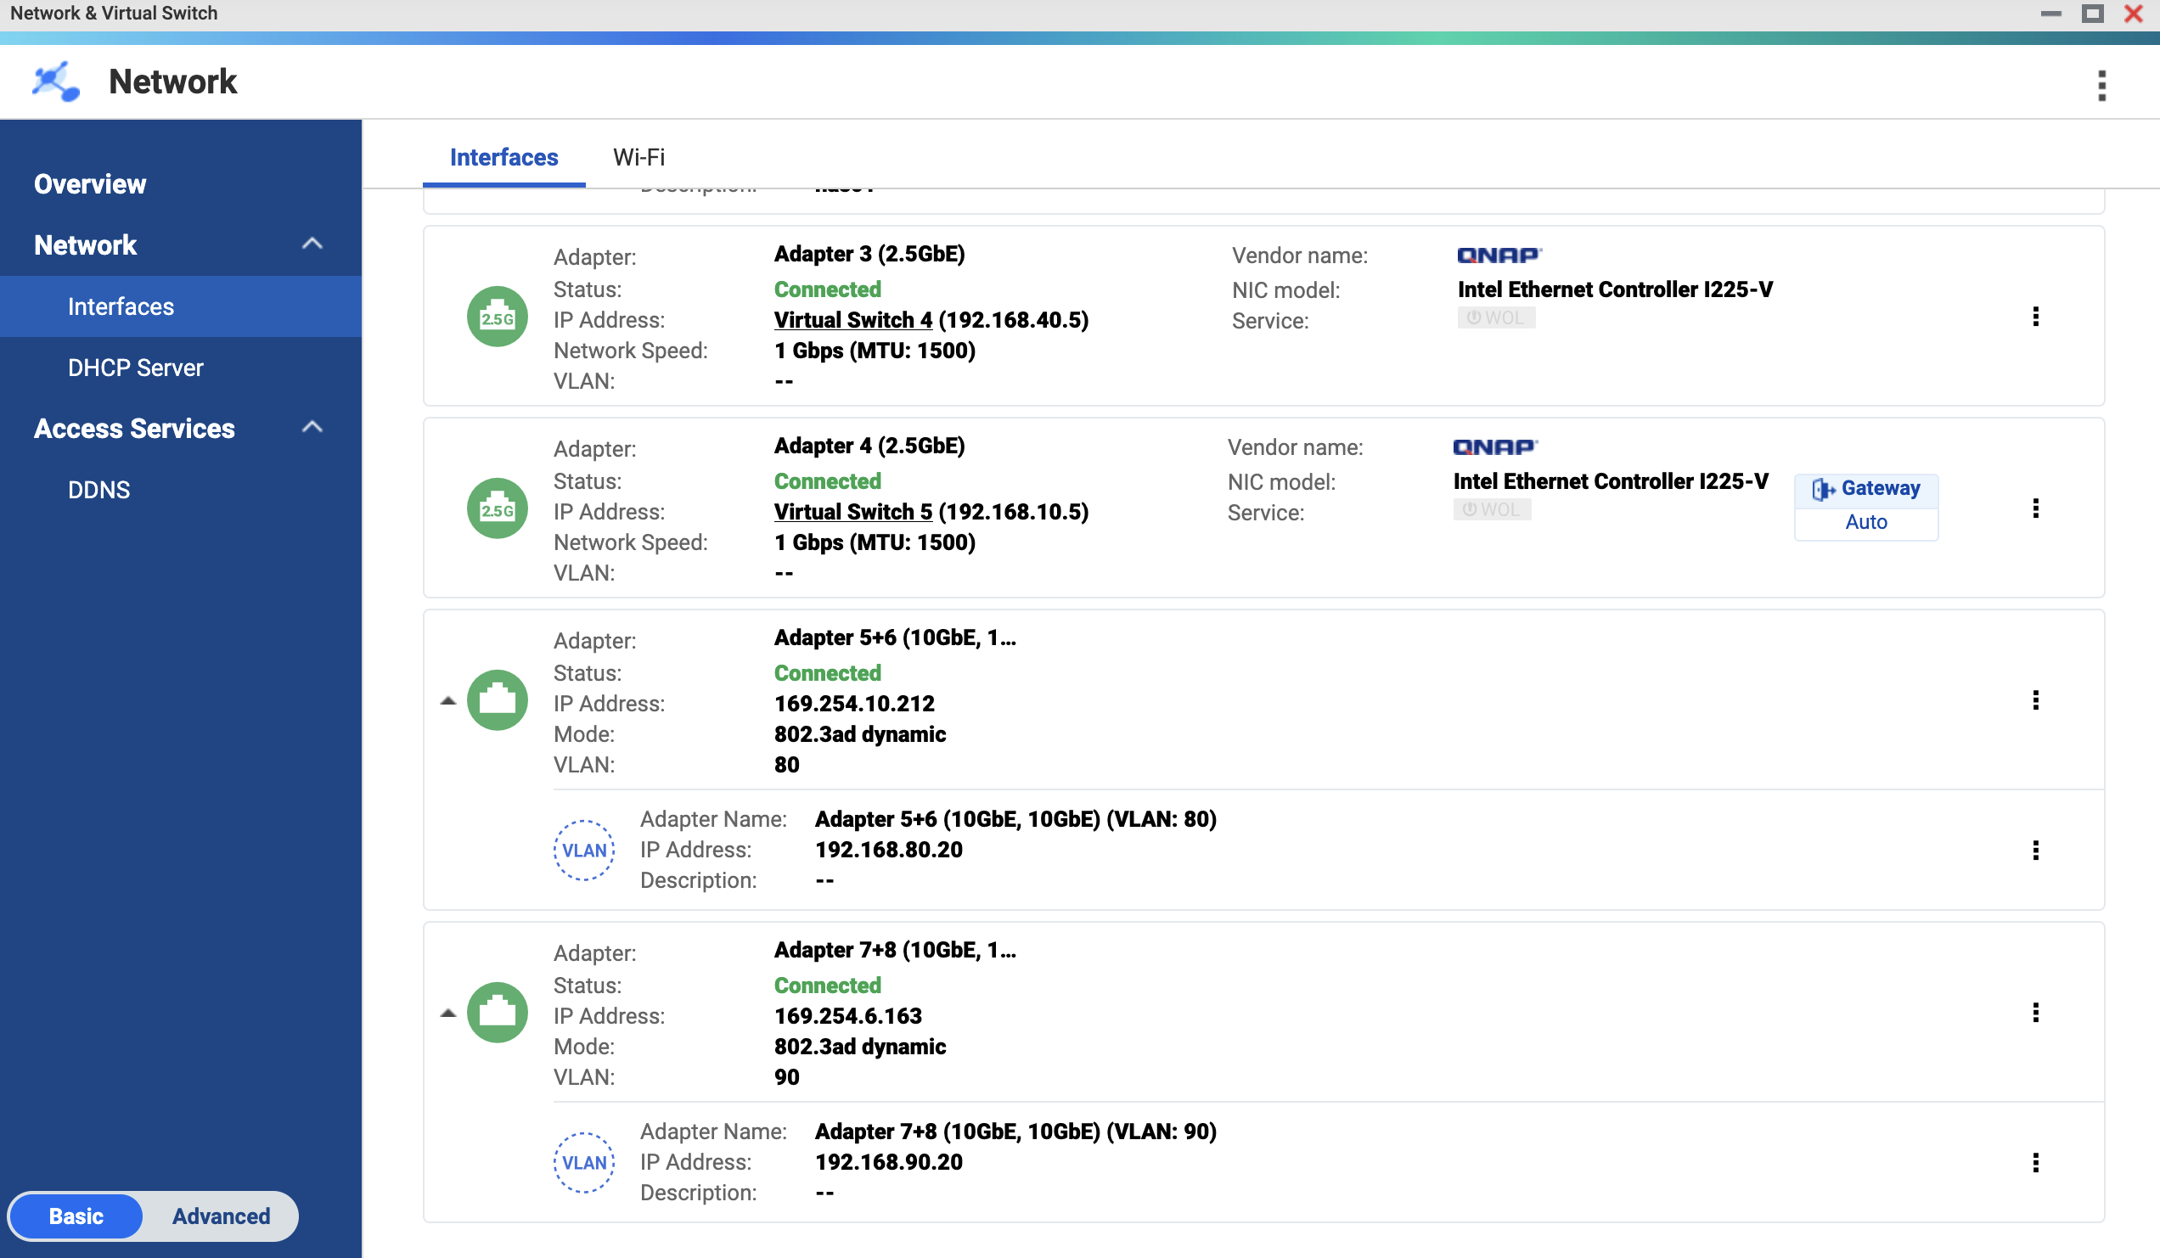2160x1258 pixels.
Task: Open the Adapter 5+6 trunk three-dot options menu
Action: point(2035,700)
